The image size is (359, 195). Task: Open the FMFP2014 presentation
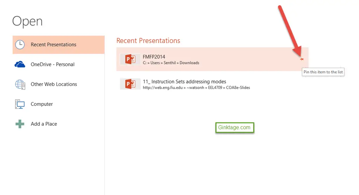(x=212, y=59)
